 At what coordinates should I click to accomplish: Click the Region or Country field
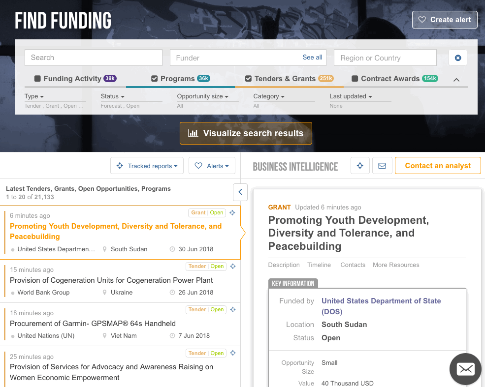click(x=385, y=58)
